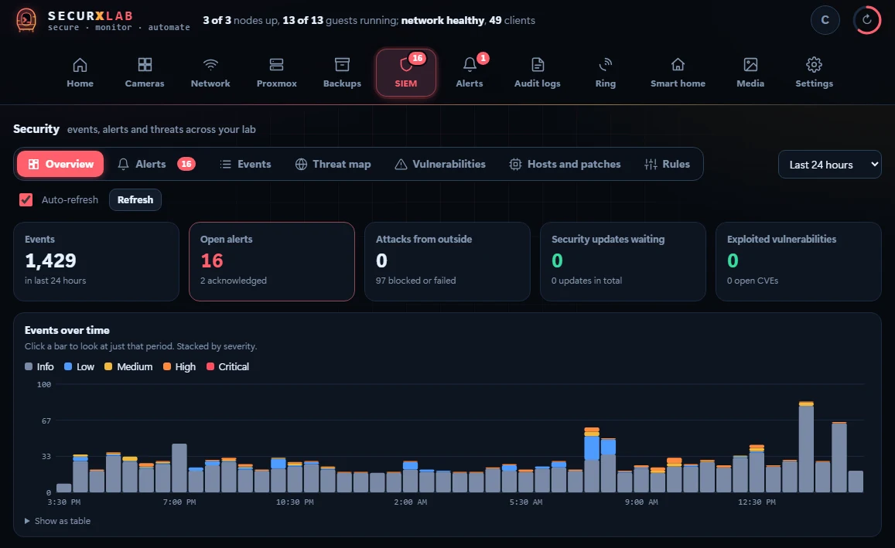The height and width of the screenshot is (548, 895).
Task: Click the Refresh button
Action: tap(135, 199)
